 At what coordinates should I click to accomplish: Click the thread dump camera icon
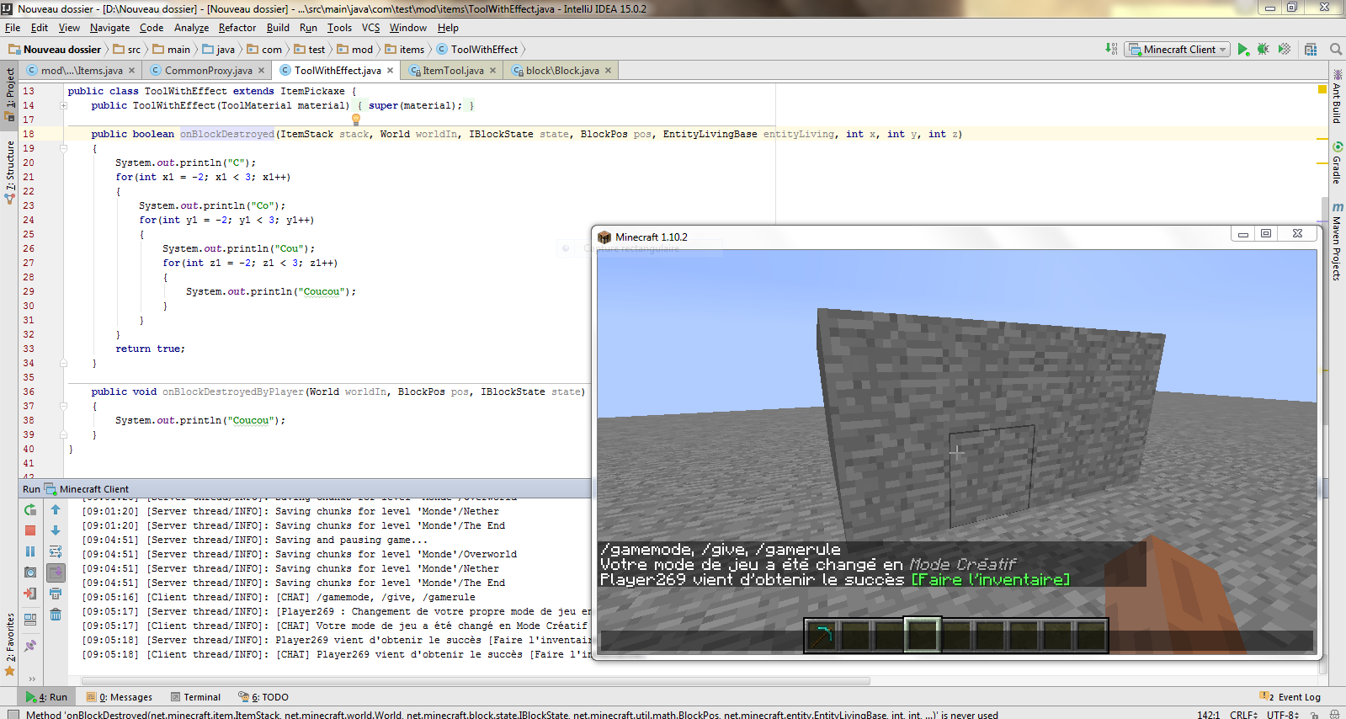tap(30, 573)
